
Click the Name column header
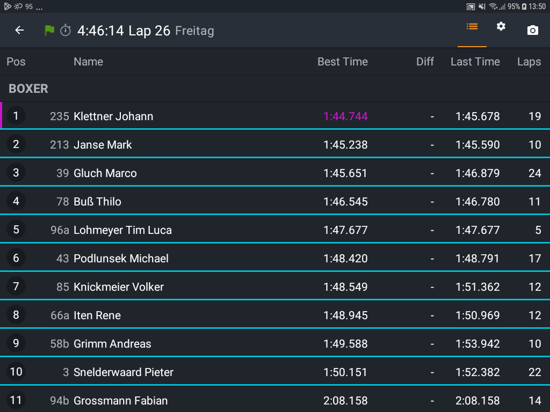tap(88, 62)
